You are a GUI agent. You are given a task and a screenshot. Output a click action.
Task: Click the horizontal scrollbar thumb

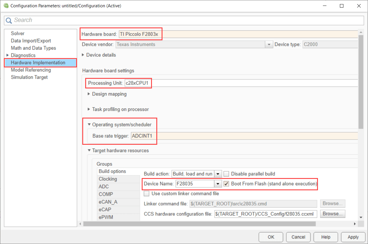click(x=199, y=224)
